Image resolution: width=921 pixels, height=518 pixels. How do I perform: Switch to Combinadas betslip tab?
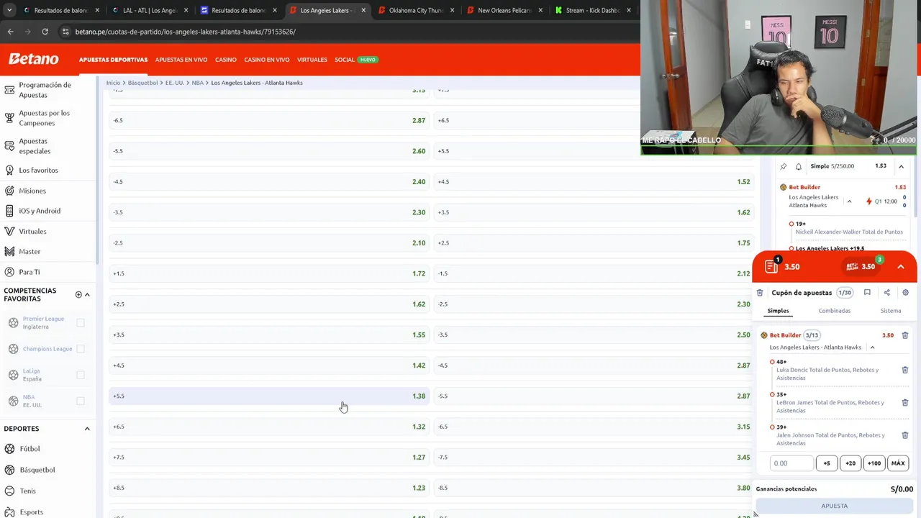click(x=834, y=311)
